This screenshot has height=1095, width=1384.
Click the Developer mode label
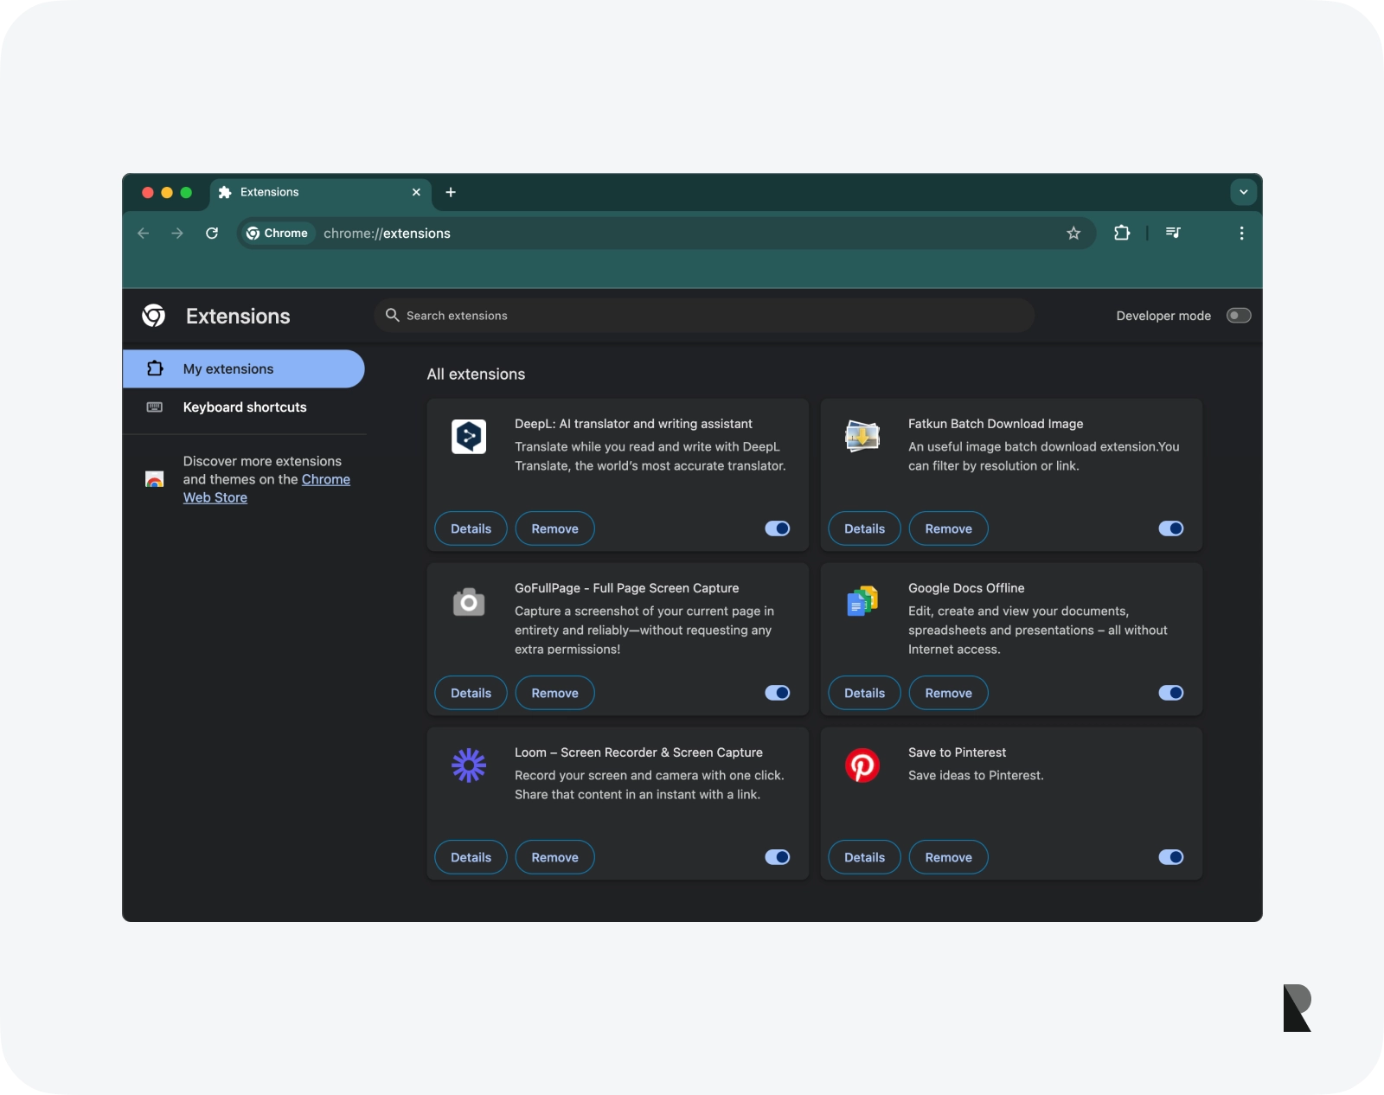(x=1163, y=316)
